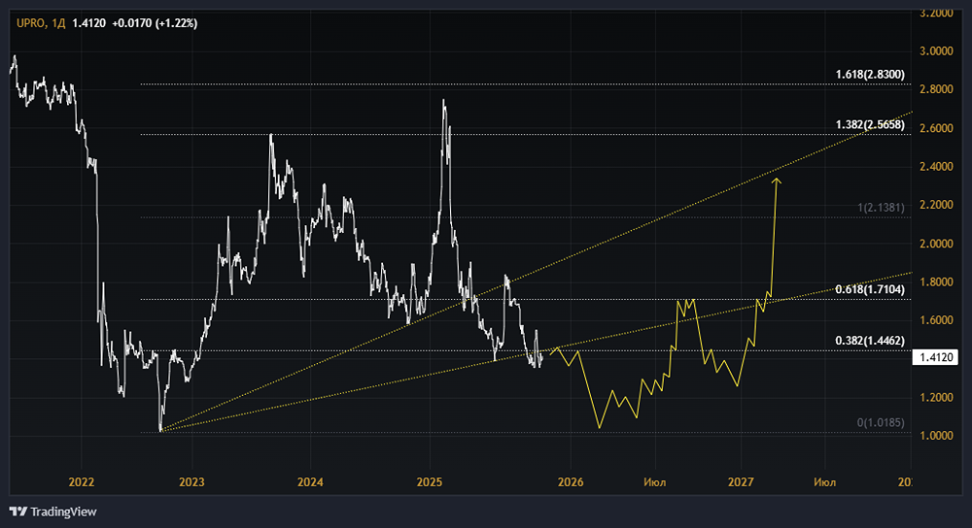The height and width of the screenshot is (528, 972).
Task: Click the 2.0000 price scale label
Action: pos(936,244)
